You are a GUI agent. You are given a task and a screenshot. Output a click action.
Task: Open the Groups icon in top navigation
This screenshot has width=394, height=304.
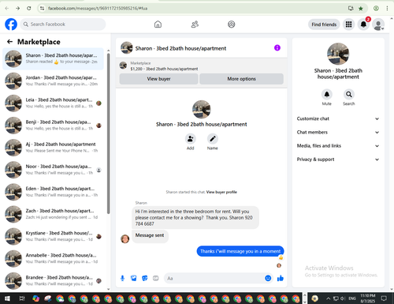click(232, 24)
